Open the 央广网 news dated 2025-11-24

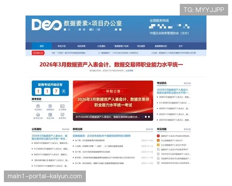(x=90, y=140)
